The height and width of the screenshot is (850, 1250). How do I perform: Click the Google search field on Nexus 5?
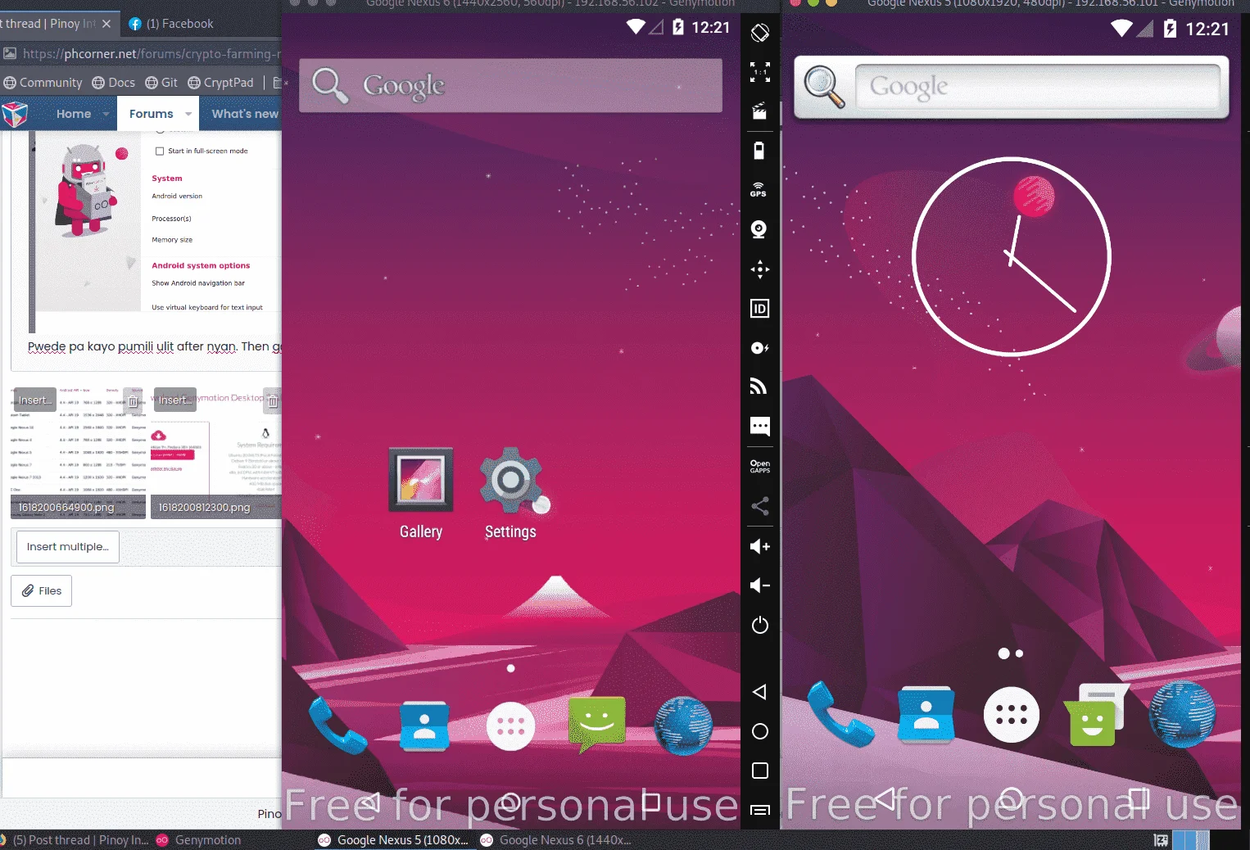tap(1038, 86)
